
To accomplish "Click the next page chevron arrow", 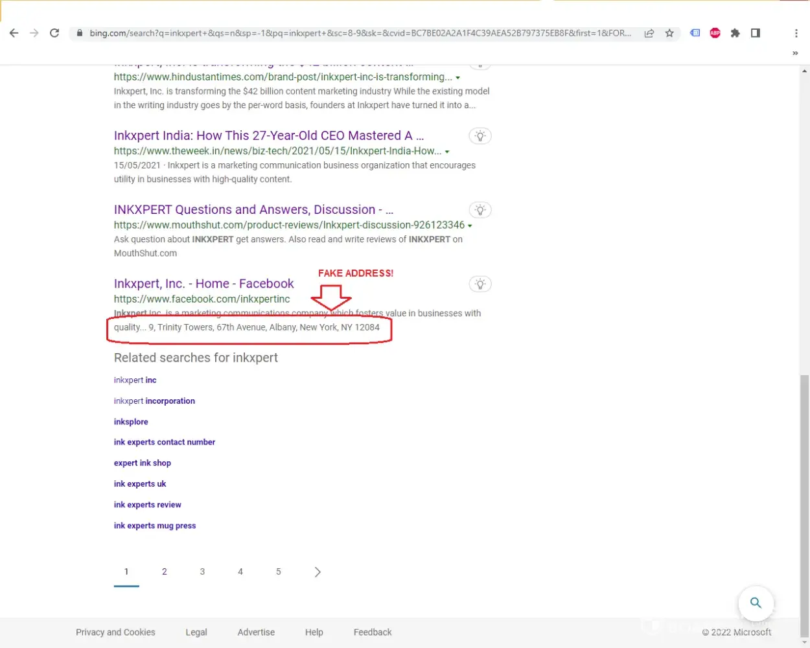I will pos(318,572).
